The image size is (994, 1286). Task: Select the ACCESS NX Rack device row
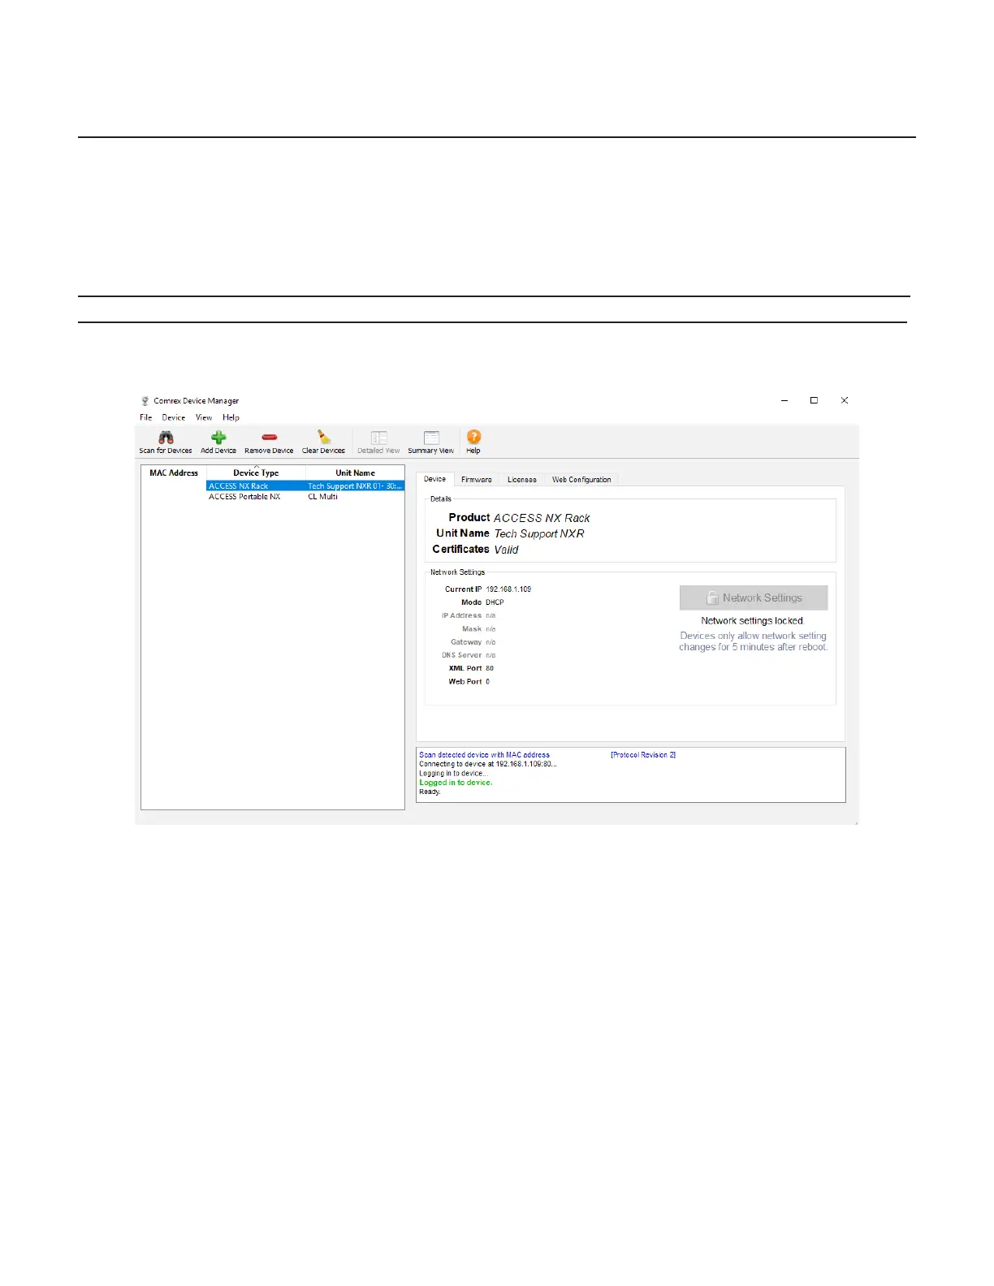273,486
